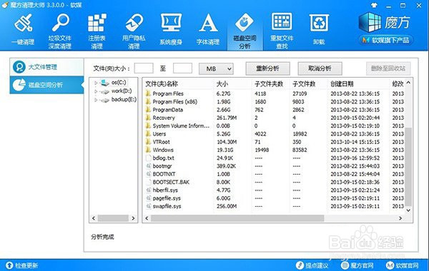Select hiberfil.sys file row
Image resolution: width=429 pixels, height=271 pixels.
274,190
